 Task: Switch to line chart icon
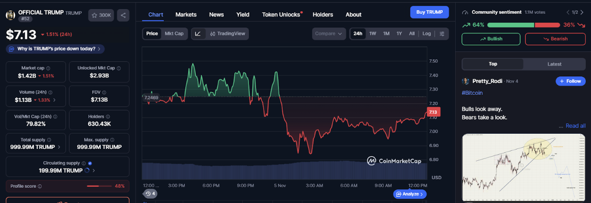[x=198, y=34]
